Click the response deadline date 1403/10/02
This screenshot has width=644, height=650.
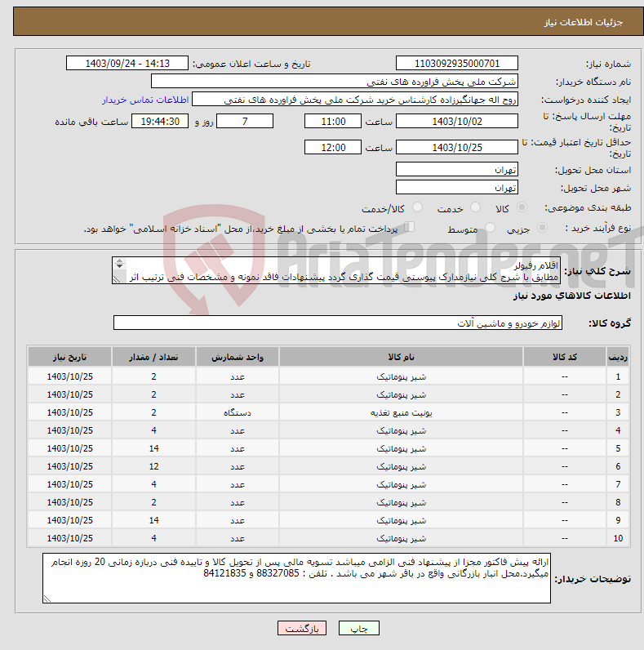point(457,121)
